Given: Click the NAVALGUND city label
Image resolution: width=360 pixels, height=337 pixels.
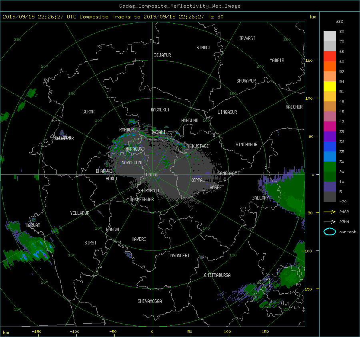Looking at the screenshot, I should pyautogui.click(x=132, y=163).
